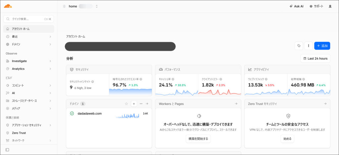Expand the AI sidebar chevron
339x155 pixels.
click(x=50, y=93)
